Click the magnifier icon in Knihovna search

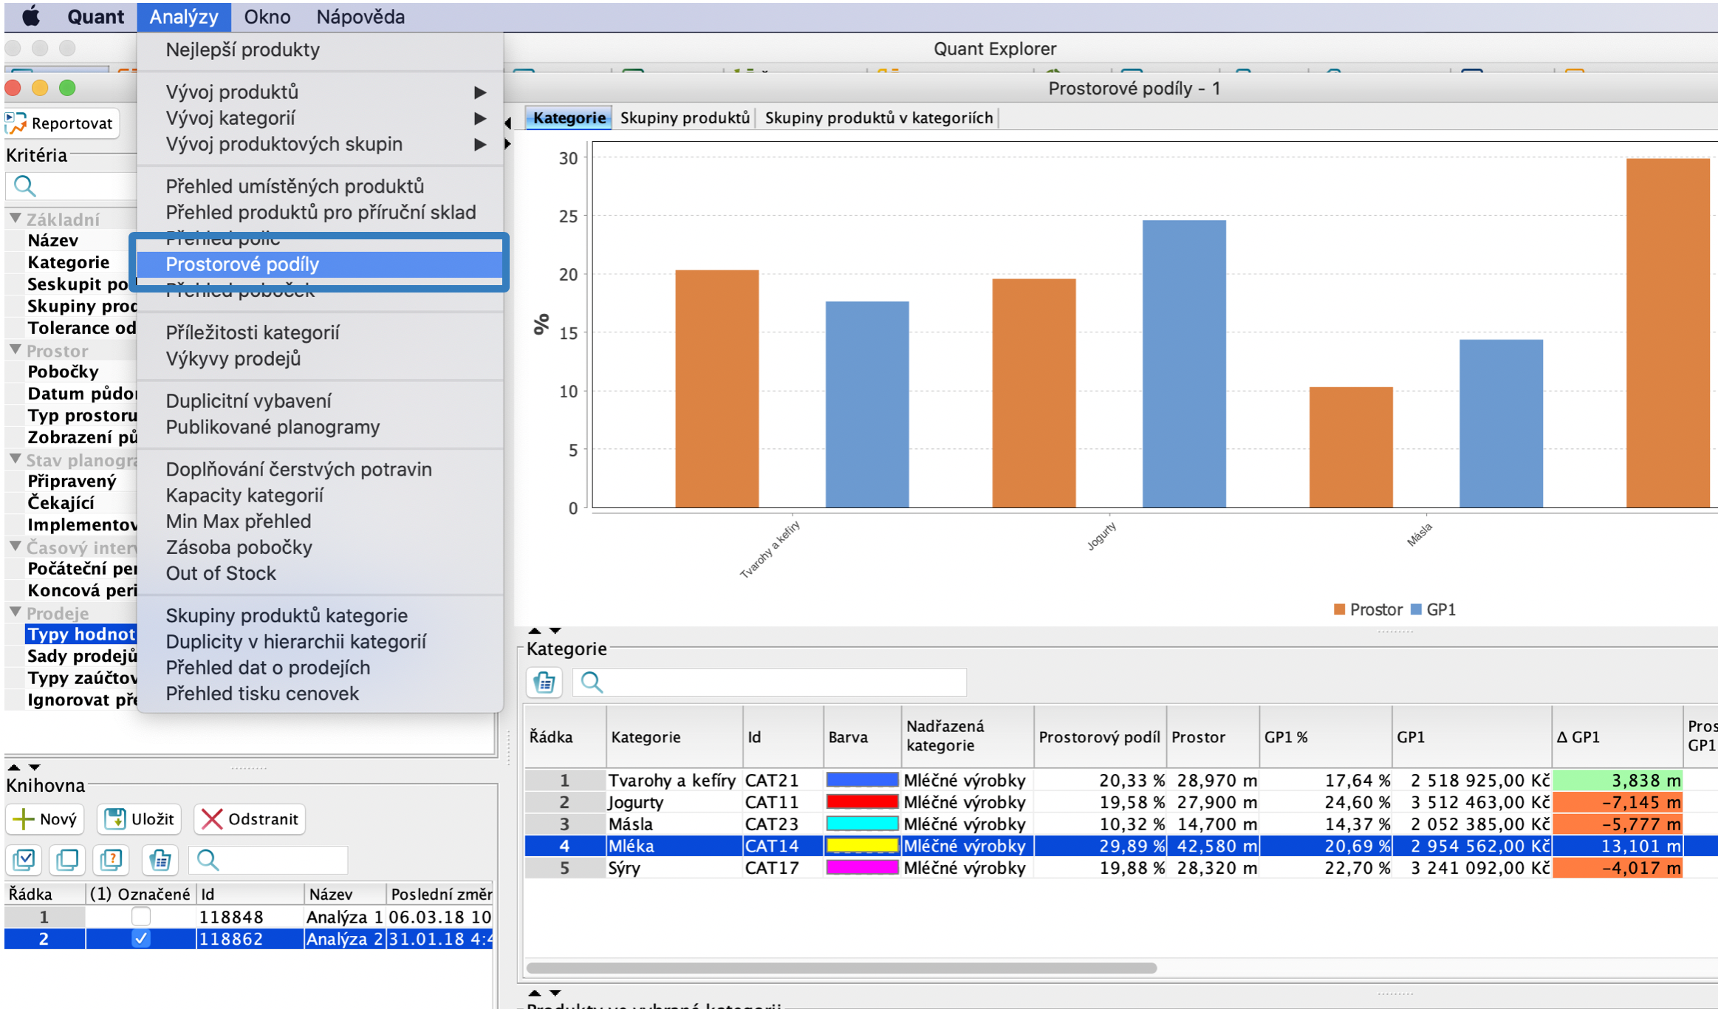click(208, 859)
